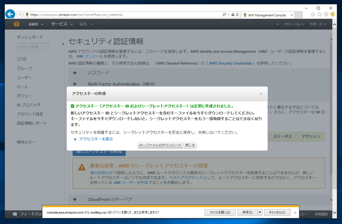342x224 pixels.
Task: Expand the CloudFront のキーペア section
Action: 75,199
